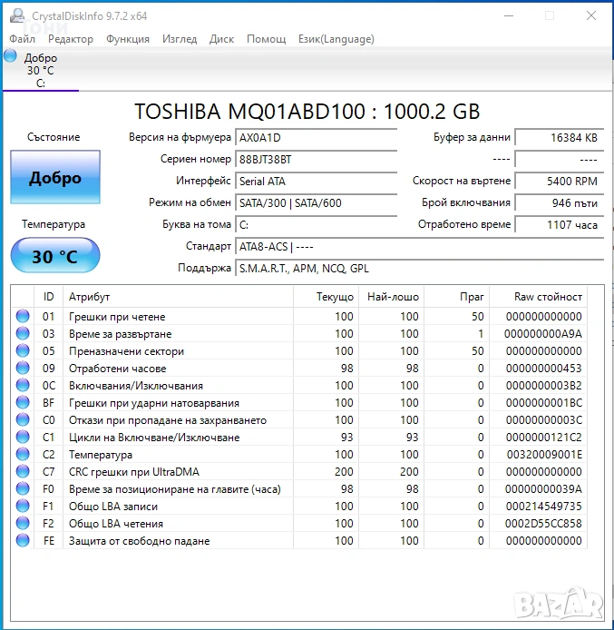Click the firmware version field AX0A1D

316,137
